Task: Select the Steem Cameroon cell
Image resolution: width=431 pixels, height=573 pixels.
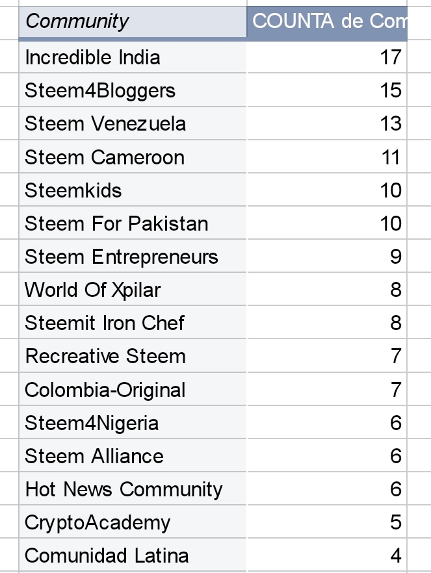Action: [x=133, y=157]
